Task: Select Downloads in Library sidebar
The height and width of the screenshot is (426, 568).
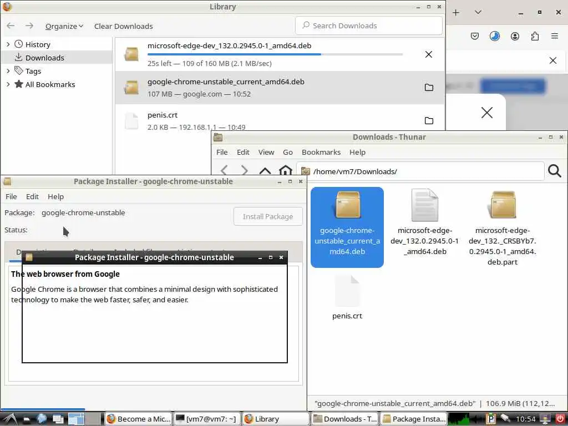Action: pos(57,58)
